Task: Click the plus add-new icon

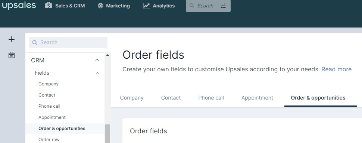Action: [11, 39]
